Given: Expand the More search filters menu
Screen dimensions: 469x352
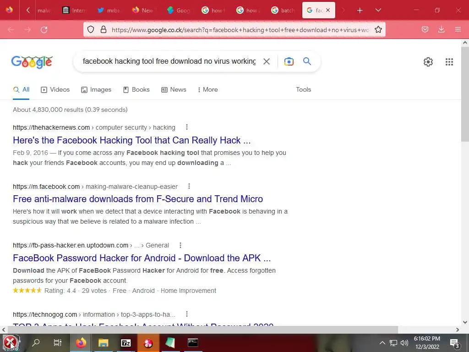Looking at the screenshot, I should [x=207, y=89].
